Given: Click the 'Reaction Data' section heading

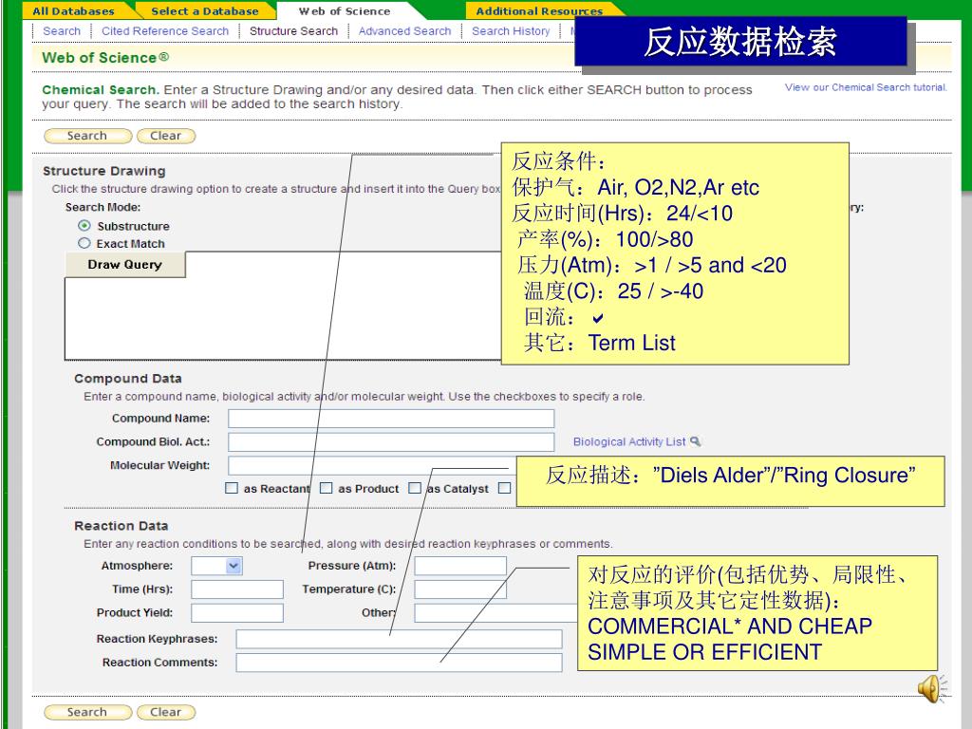Looking at the screenshot, I should (121, 526).
